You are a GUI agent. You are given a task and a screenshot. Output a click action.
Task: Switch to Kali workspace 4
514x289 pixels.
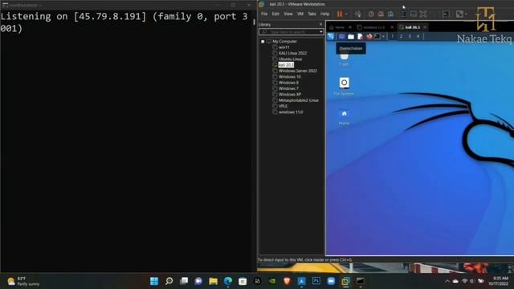[x=418, y=36]
